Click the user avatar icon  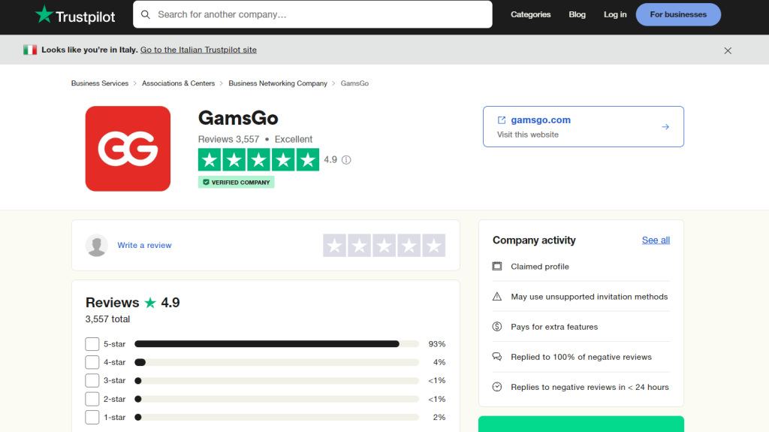[97, 245]
